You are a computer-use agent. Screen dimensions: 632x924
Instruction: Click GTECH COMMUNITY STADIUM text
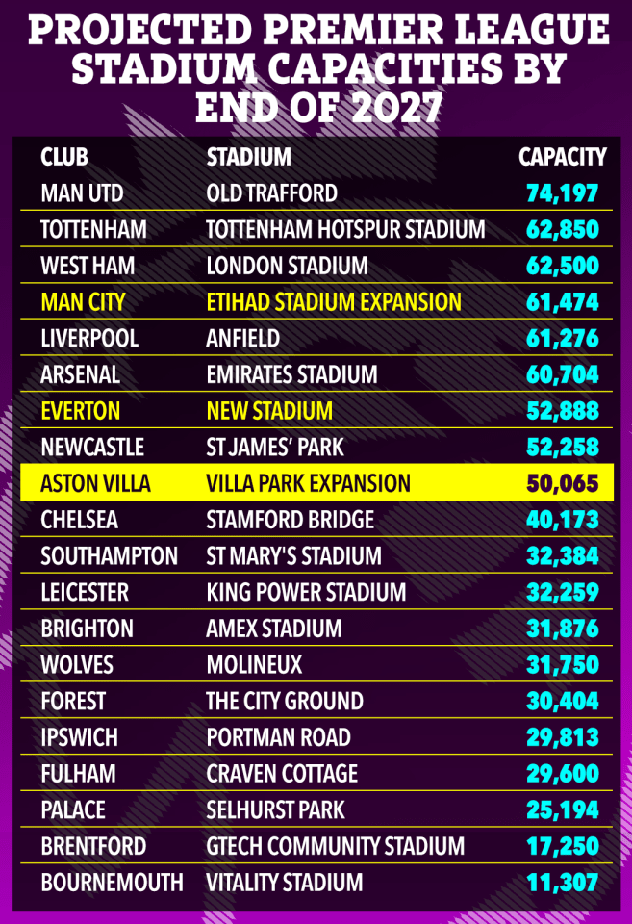point(335,846)
